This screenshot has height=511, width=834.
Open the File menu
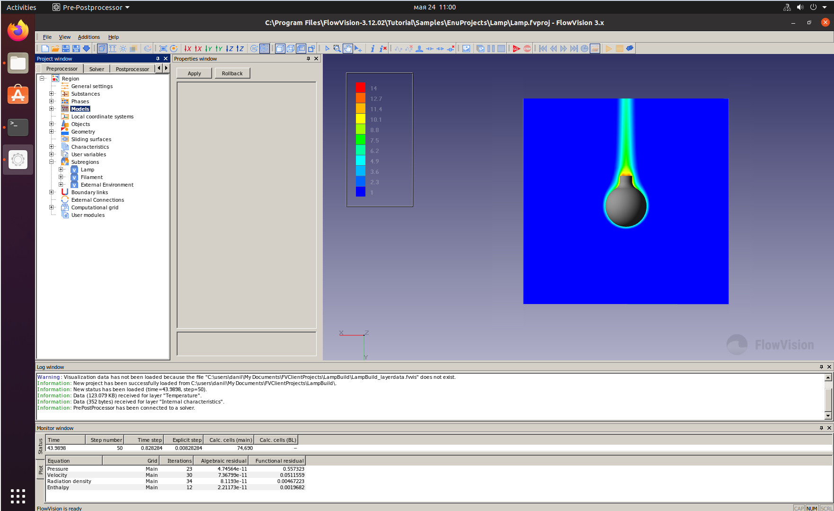tap(47, 37)
